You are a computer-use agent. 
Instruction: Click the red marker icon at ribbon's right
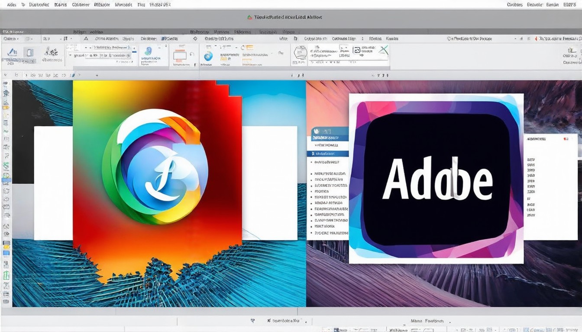[536, 38]
